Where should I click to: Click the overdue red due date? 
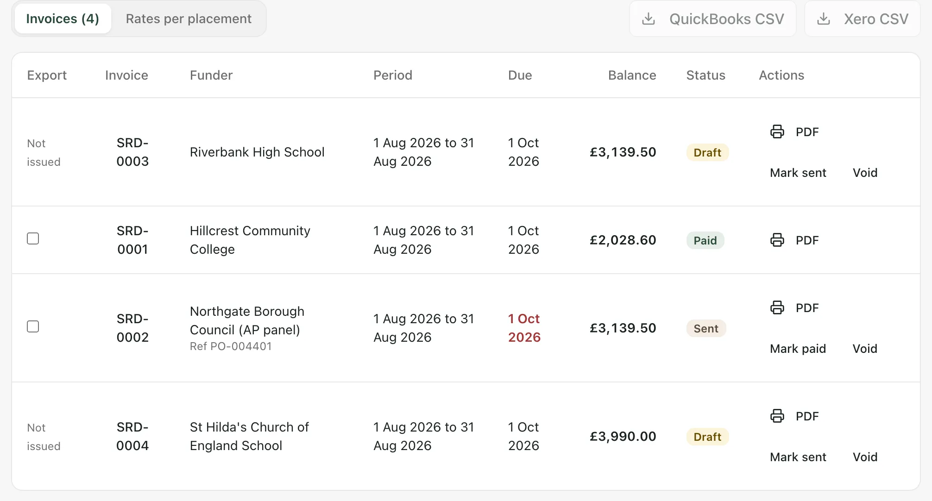click(524, 328)
